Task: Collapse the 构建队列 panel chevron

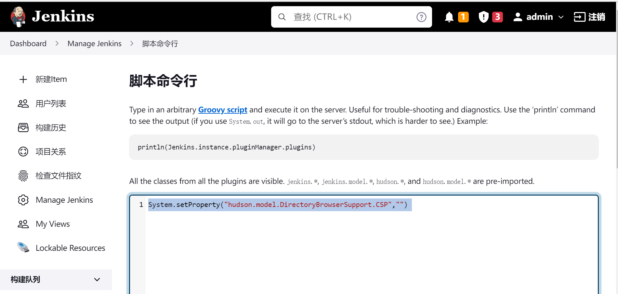Action: [x=97, y=279]
